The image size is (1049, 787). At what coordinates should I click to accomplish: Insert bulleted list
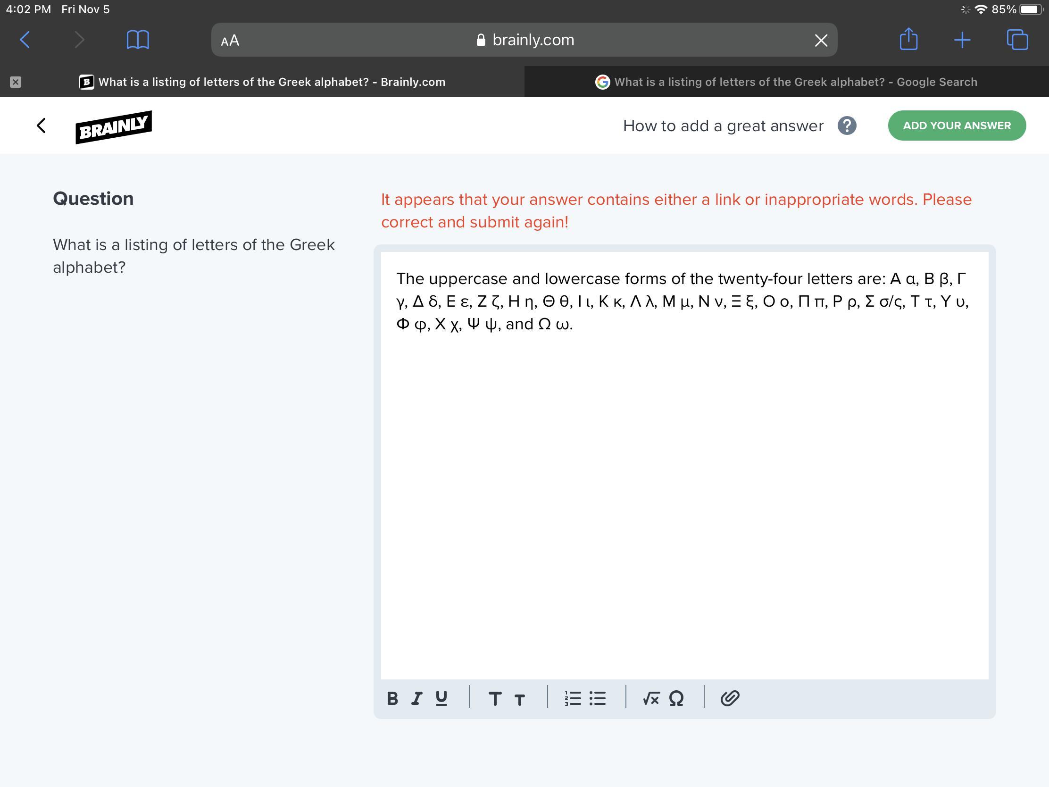point(598,698)
